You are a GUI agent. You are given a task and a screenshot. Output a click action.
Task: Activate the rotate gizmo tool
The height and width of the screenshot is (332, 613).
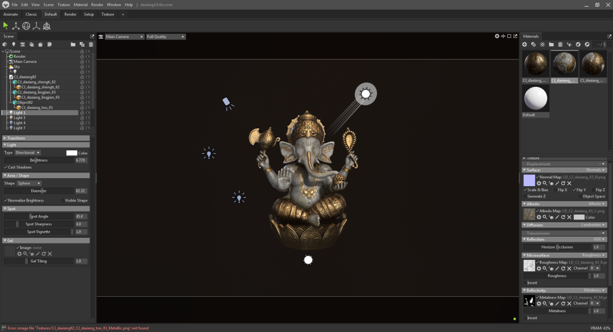pyautogui.click(x=26, y=26)
